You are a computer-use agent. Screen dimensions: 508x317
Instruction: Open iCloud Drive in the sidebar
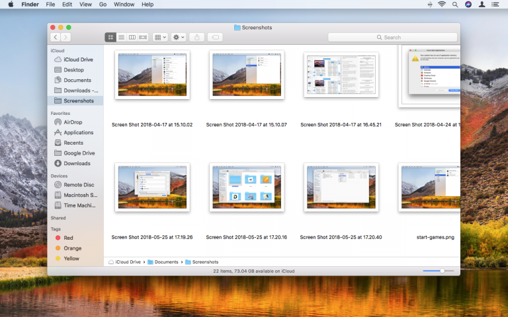tap(78, 59)
